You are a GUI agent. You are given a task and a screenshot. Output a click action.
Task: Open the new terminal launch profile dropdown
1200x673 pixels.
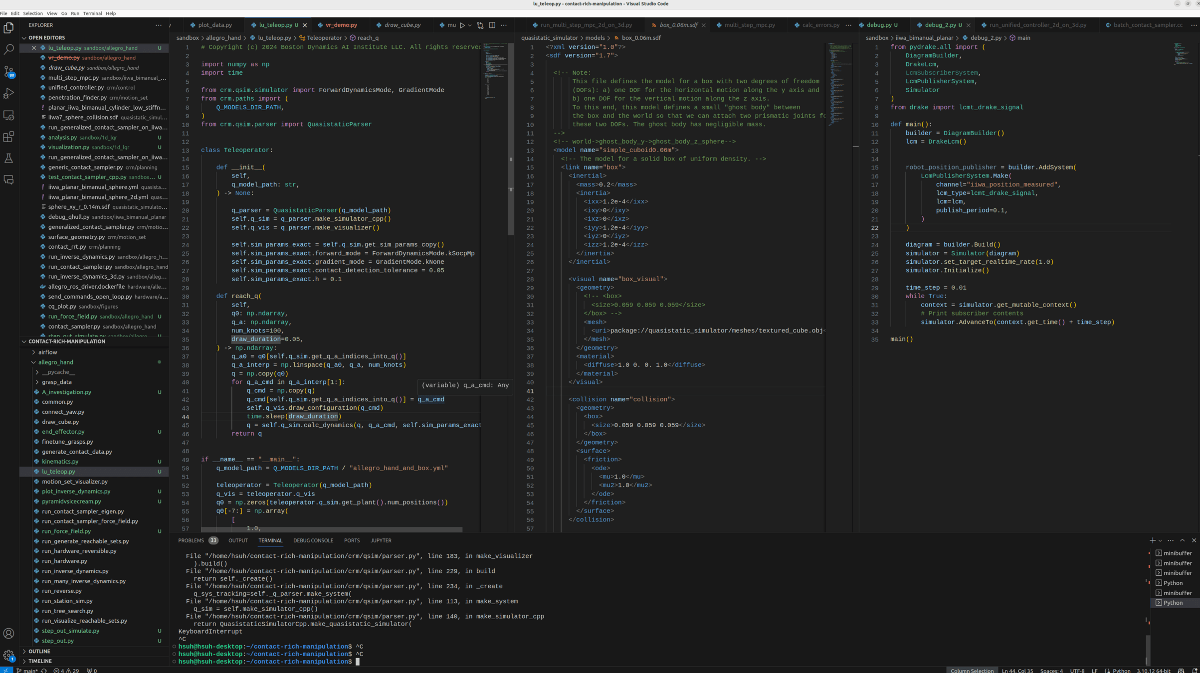click(x=1161, y=540)
